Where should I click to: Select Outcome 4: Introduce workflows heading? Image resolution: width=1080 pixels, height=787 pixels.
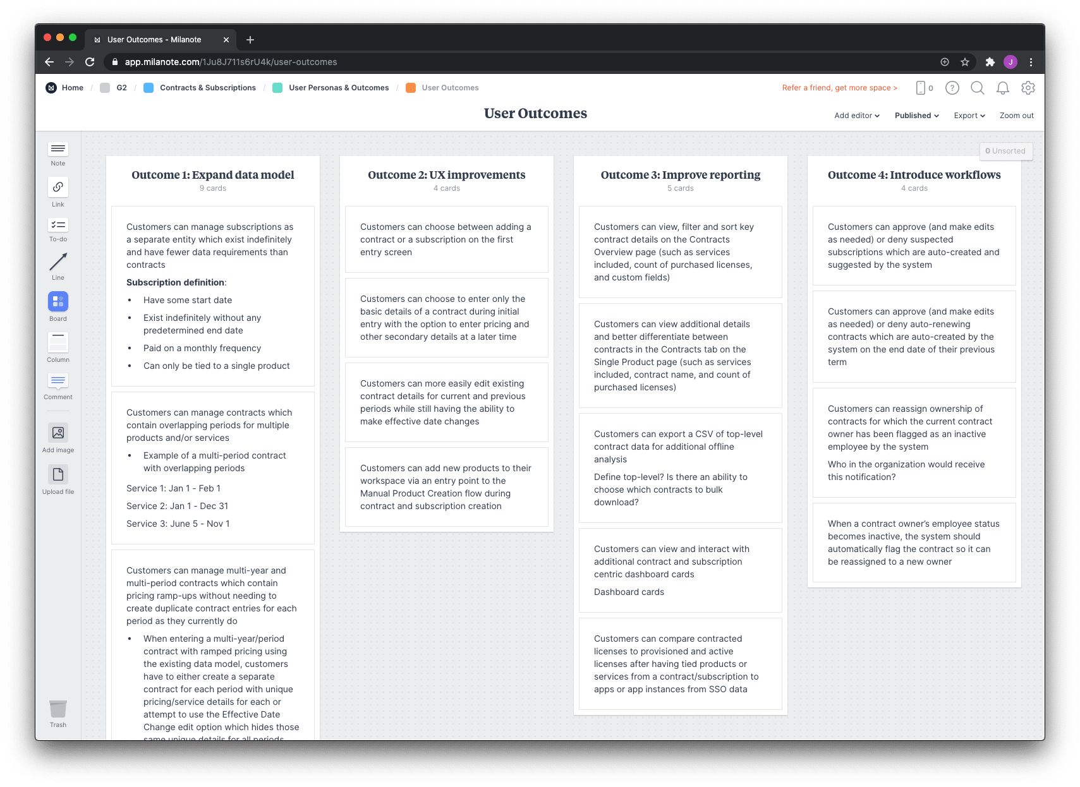[914, 175]
